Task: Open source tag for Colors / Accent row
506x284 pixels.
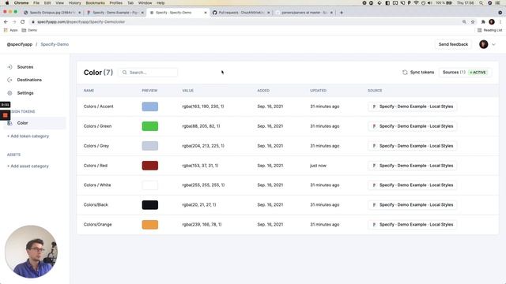Action: point(413,106)
